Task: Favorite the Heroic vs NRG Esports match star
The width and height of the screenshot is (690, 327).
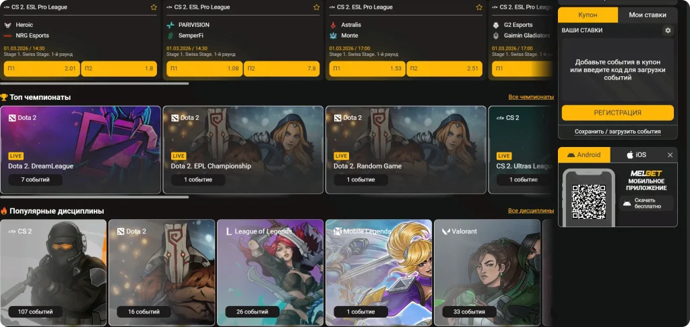Action: (154, 7)
